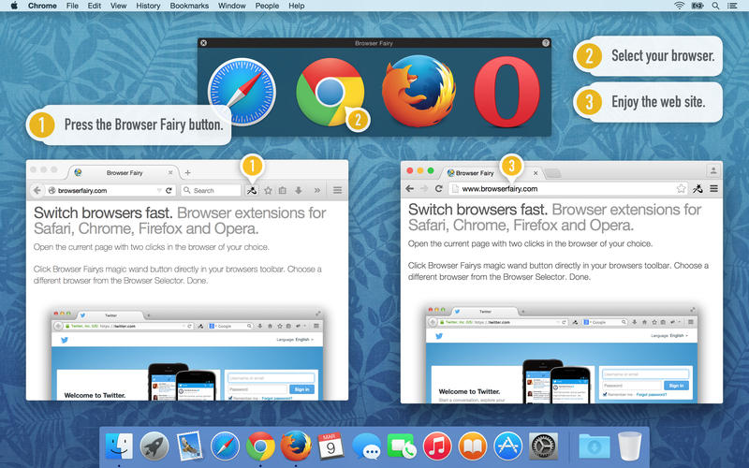The height and width of the screenshot is (468, 749).
Task: Open Mail from the Dock
Action: tap(190, 446)
